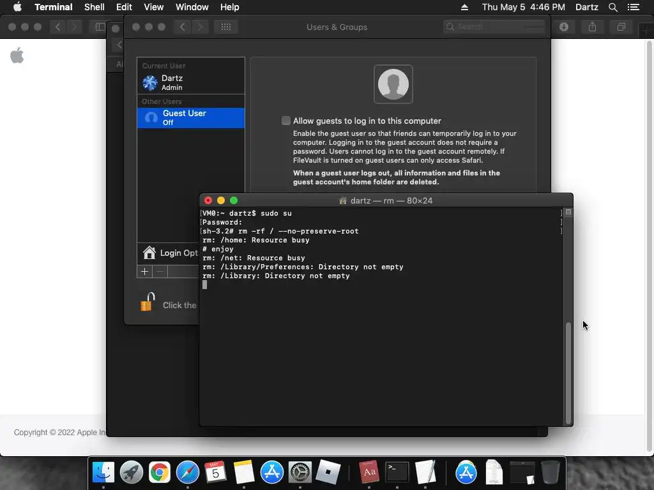Open the Help menu

229,7
